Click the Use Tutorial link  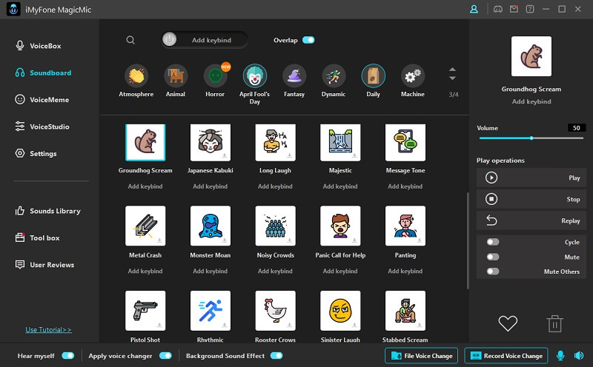pyautogui.click(x=48, y=329)
